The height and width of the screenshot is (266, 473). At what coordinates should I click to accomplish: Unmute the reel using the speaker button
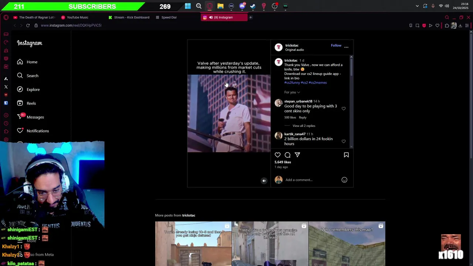click(264, 181)
